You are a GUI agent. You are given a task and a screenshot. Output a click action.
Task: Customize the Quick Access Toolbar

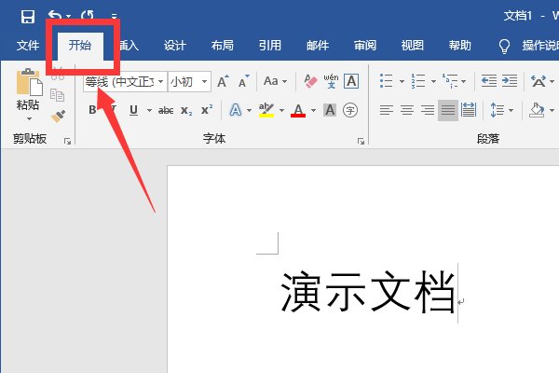114,16
